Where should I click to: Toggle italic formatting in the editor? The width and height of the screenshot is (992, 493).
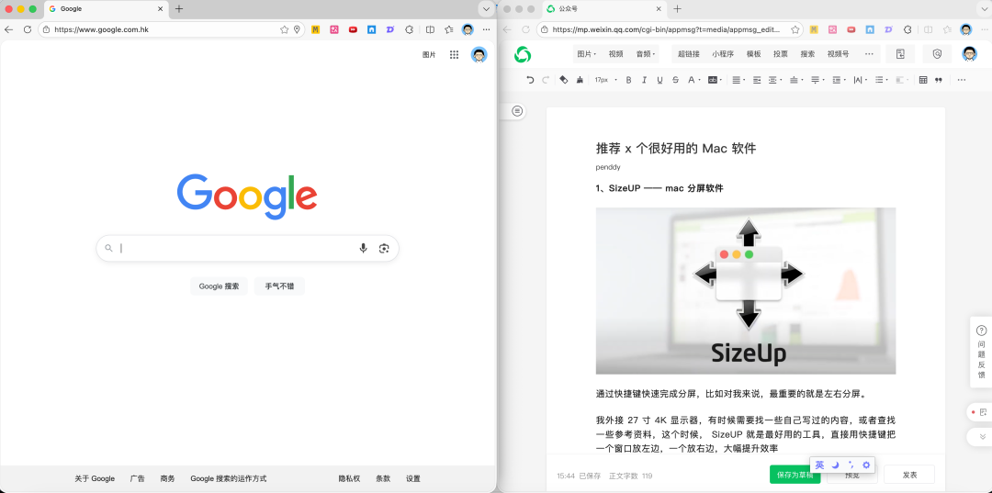click(644, 80)
